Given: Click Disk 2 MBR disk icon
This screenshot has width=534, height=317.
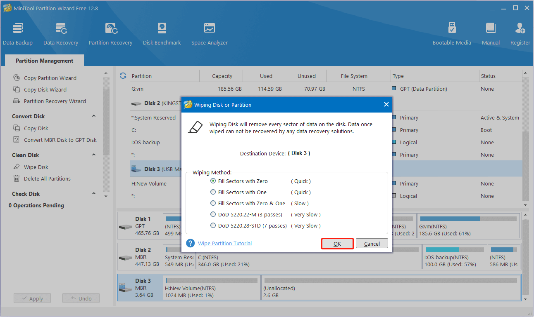Looking at the screenshot, I should point(126,258).
